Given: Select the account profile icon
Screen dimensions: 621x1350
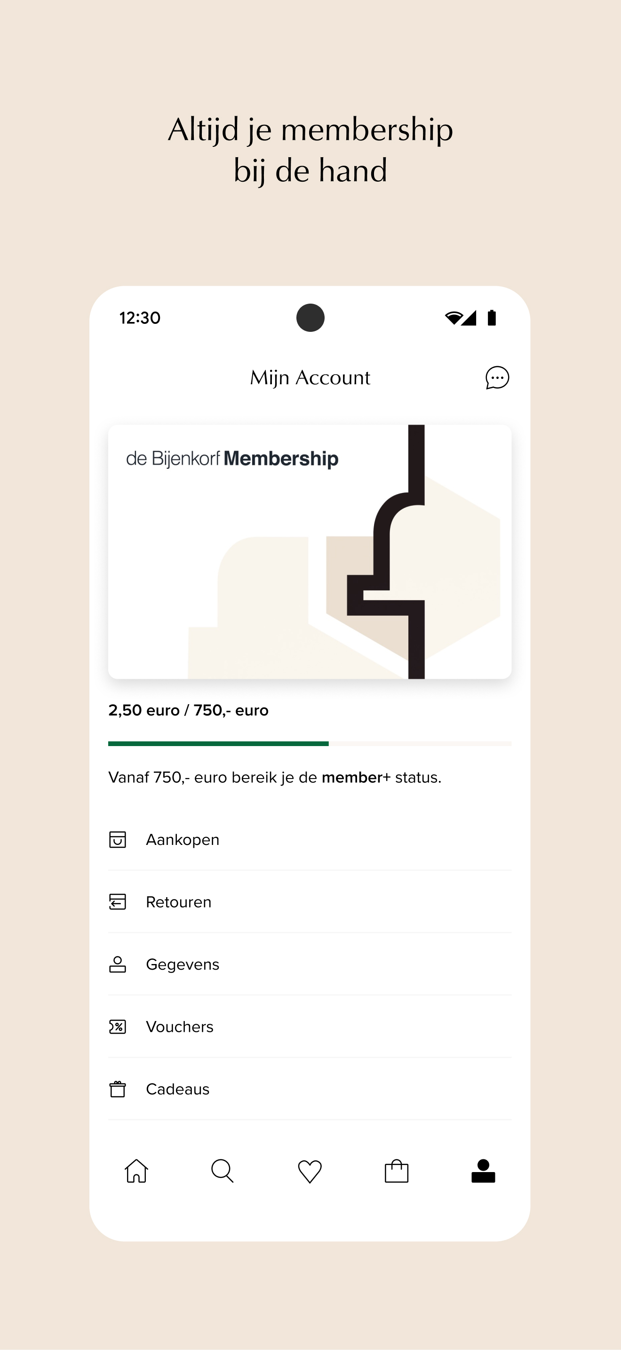Looking at the screenshot, I should (x=483, y=1171).
